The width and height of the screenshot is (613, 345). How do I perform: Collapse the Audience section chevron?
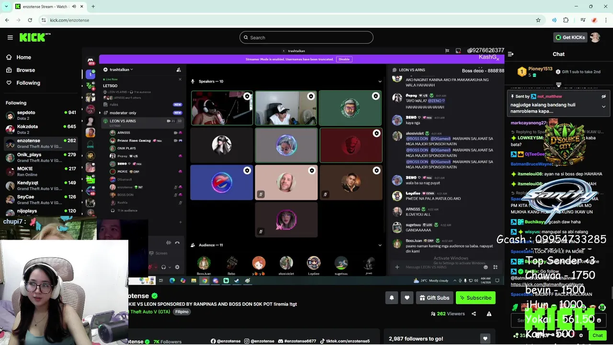point(380,245)
